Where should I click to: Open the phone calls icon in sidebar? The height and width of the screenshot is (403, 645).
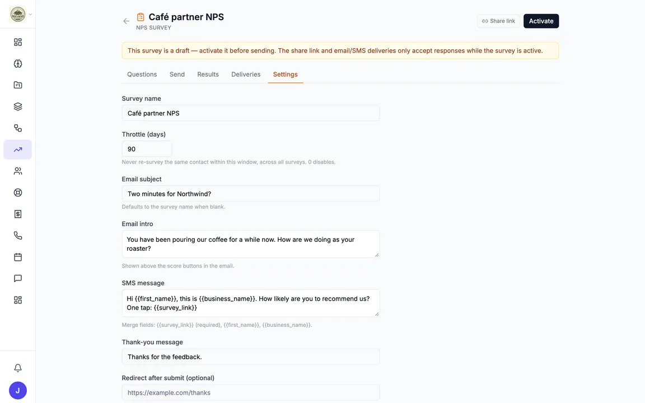[x=18, y=235]
